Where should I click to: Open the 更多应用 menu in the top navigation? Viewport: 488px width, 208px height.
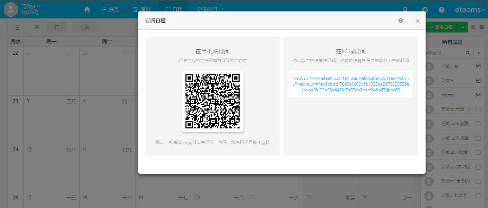click(211, 9)
